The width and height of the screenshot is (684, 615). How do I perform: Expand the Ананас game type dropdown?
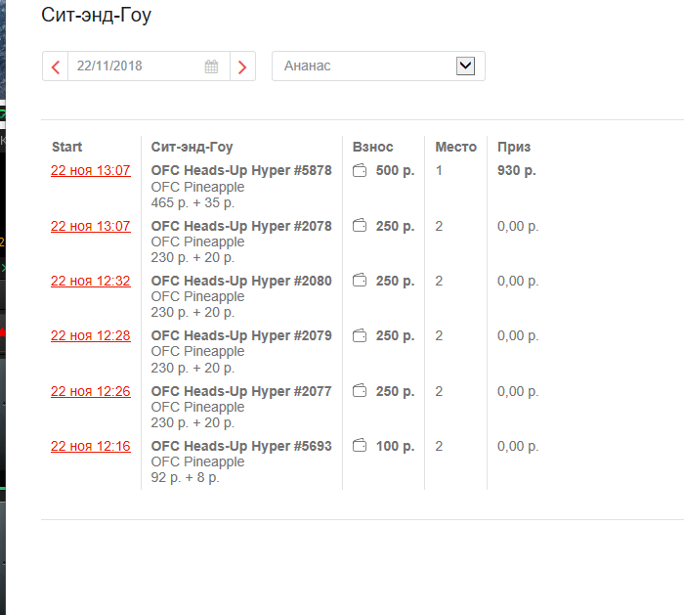click(x=465, y=66)
